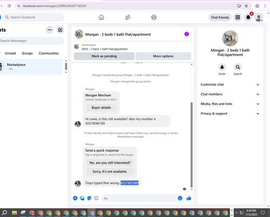Screen dimensions: 270x217
Task: Open more actions plus icon
Action: coord(75,198)
